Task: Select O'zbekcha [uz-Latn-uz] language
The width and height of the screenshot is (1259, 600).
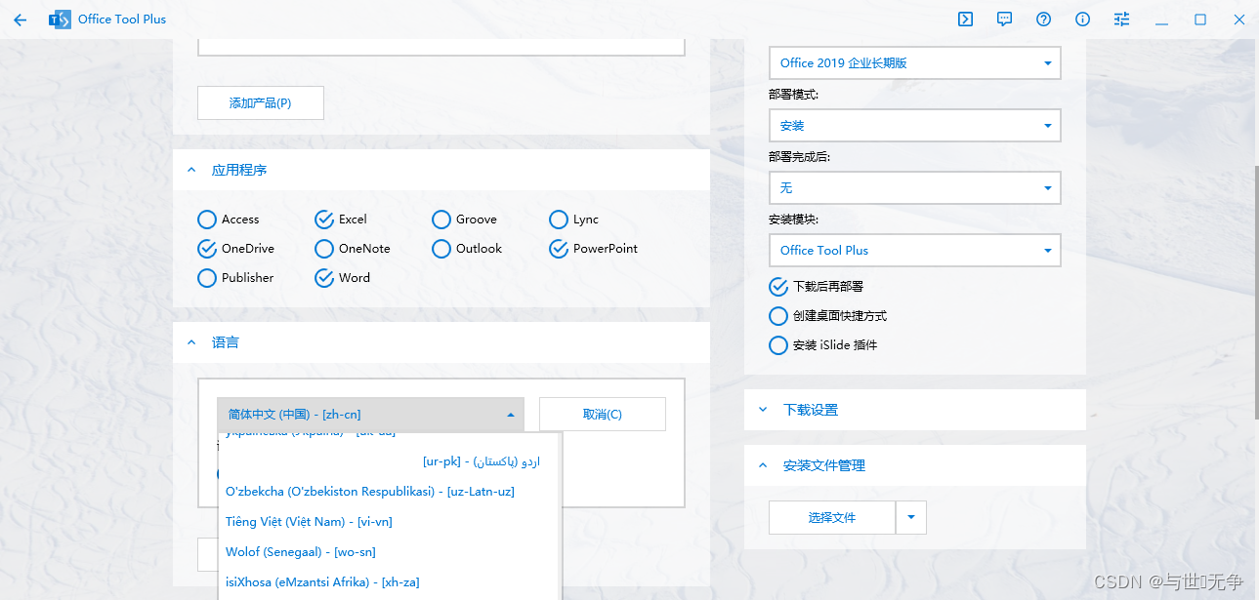Action: (x=390, y=492)
